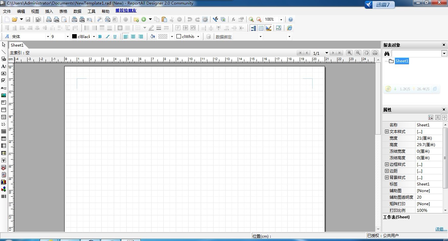Click the 推荐给朋友 link

coord(126,11)
